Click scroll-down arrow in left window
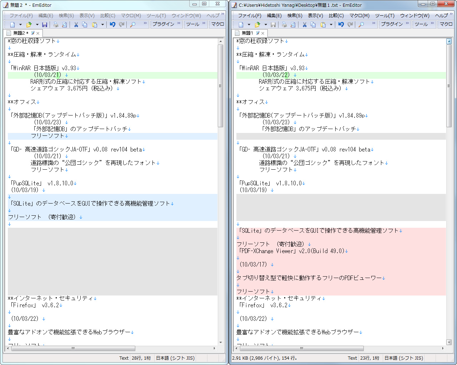457x365 pixels. point(221,342)
